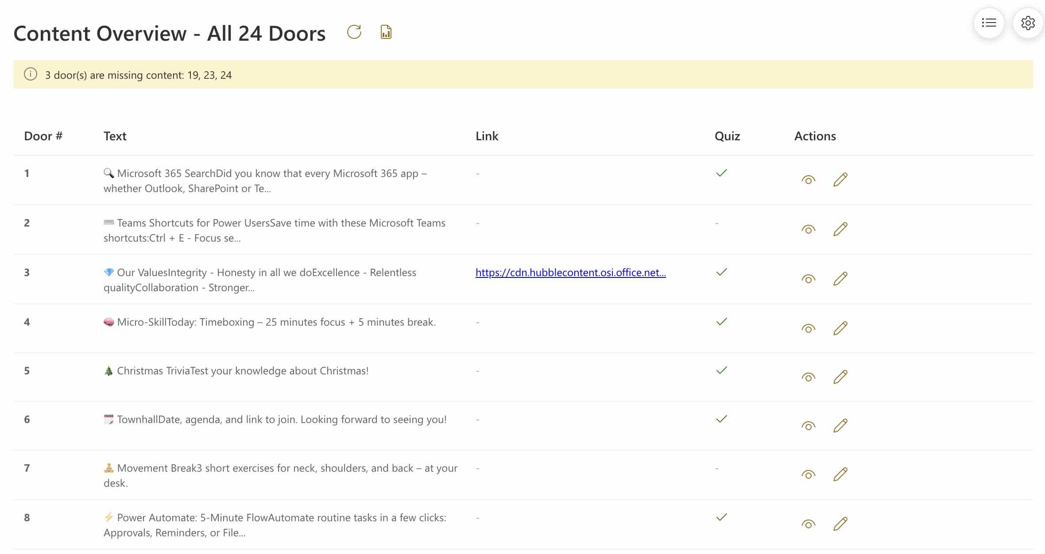Screen dimensions: 1045x554
Task: Click the quiz checkmark for door 1
Action: click(x=721, y=173)
